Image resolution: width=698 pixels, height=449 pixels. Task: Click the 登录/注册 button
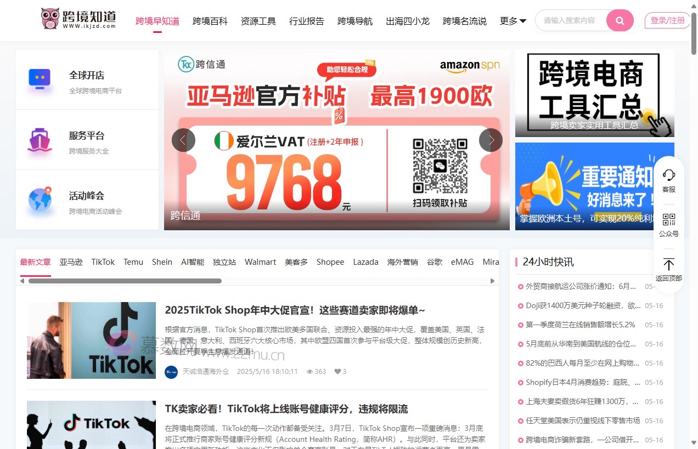(x=667, y=21)
